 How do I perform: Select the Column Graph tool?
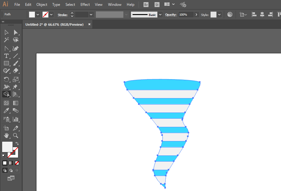[16, 119]
